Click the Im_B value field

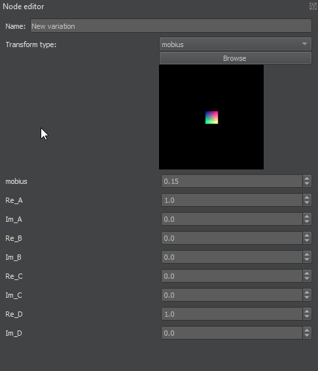232,257
